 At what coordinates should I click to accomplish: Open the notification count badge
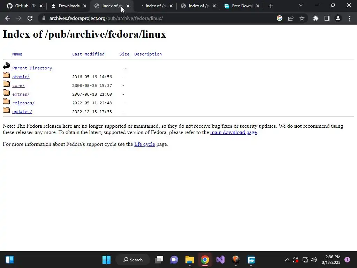click(347, 260)
